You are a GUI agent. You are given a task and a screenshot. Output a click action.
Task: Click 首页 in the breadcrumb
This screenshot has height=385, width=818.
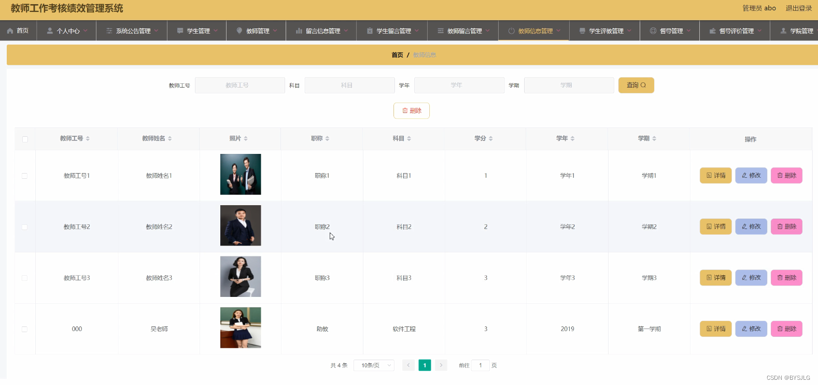[x=397, y=55]
